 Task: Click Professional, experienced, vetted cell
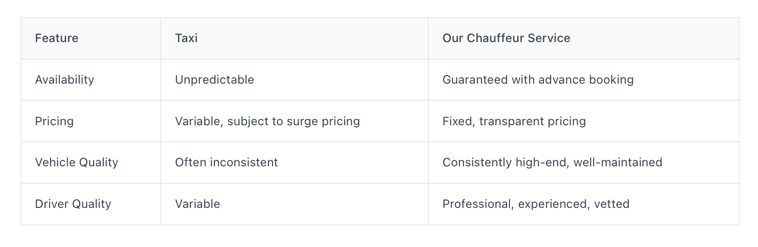[x=536, y=204]
